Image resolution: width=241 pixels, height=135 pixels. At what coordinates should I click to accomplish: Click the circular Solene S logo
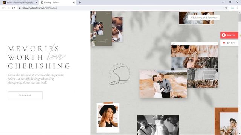(x=120, y=74)
